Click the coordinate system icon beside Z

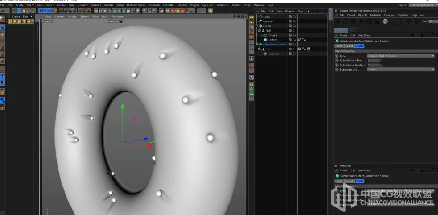pyautogui.click(x=54, y=11)
